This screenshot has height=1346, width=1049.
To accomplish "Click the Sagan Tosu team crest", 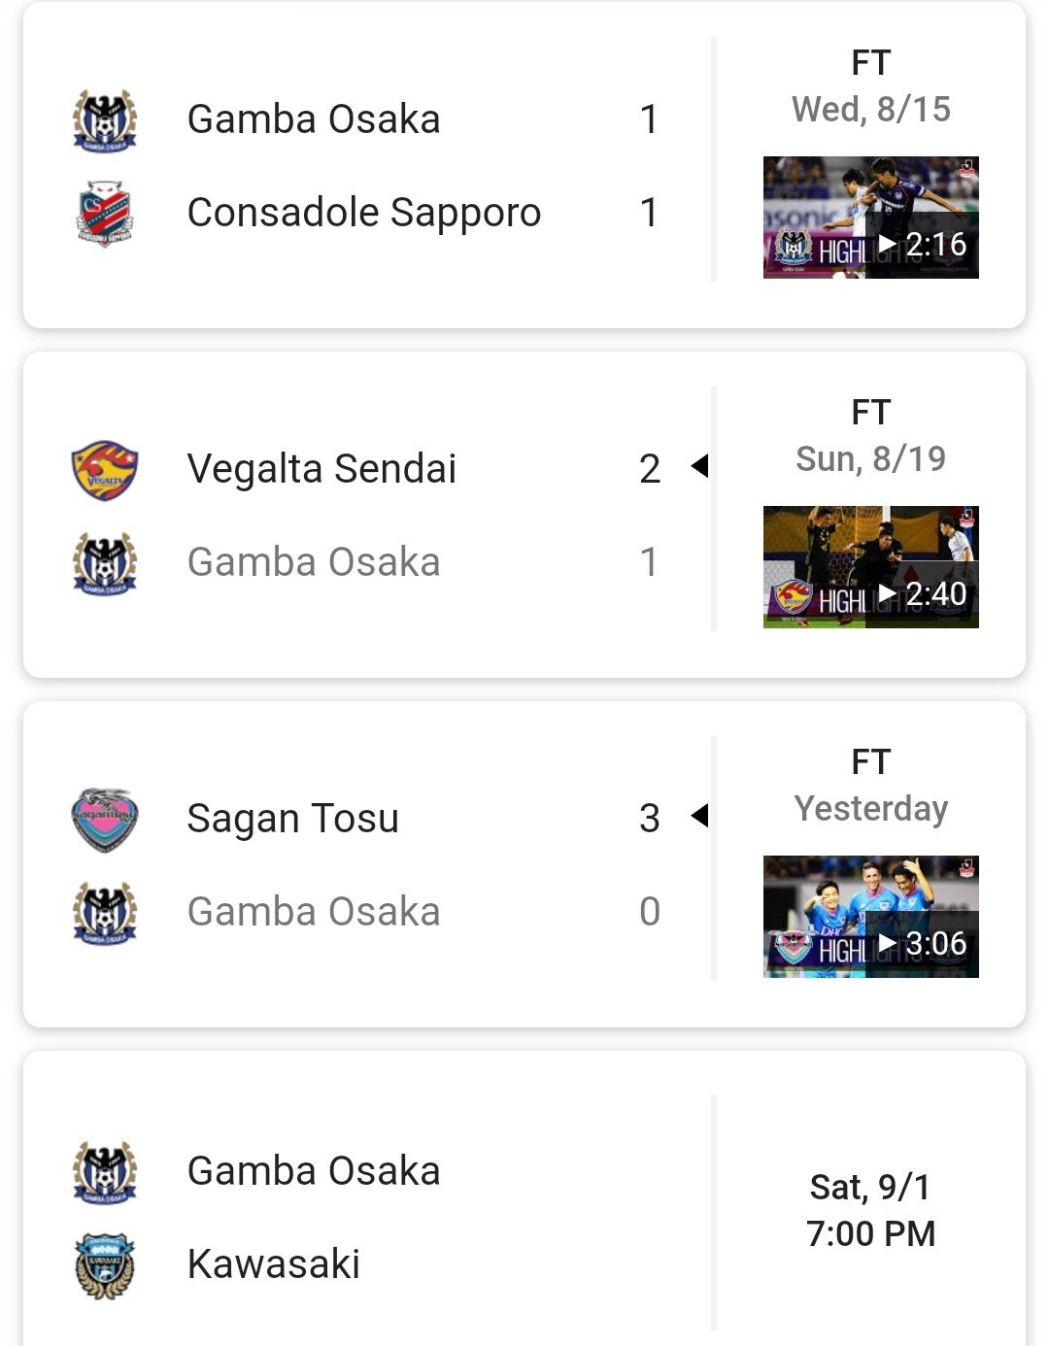I will pyautogui.click(x=105, y=820).
